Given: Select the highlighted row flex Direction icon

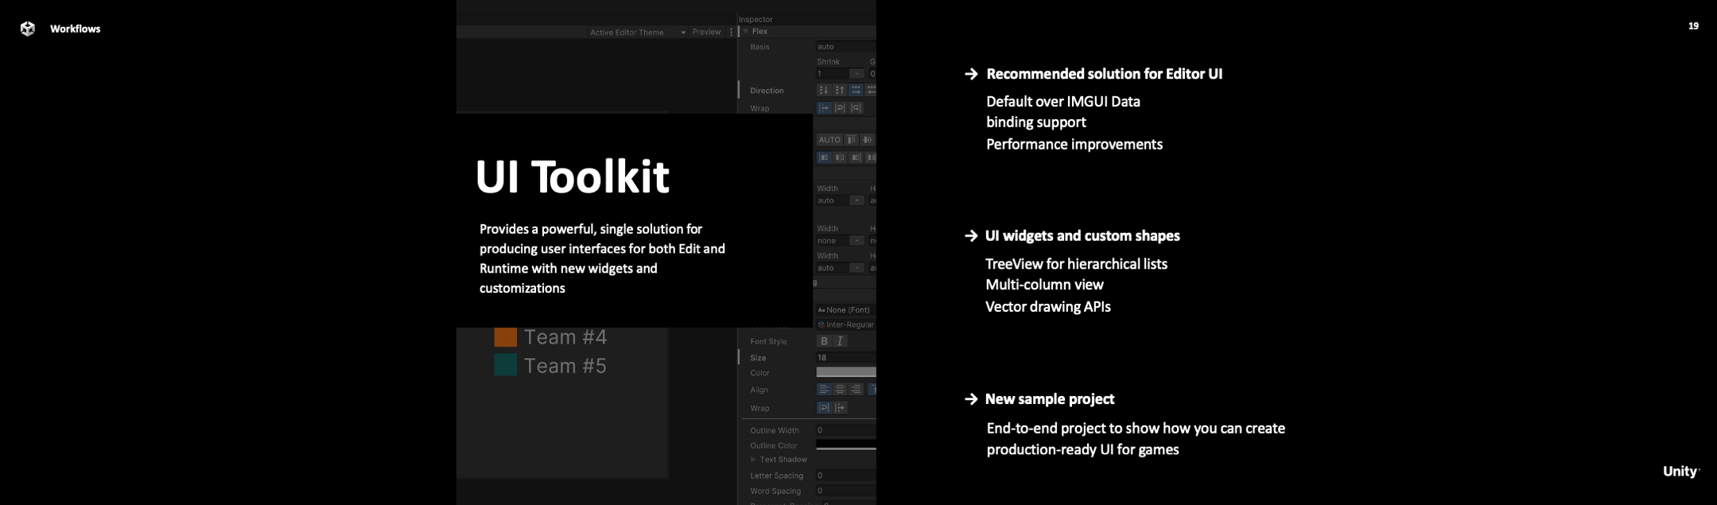Looking at the screenshot, I should click(856, 90).
